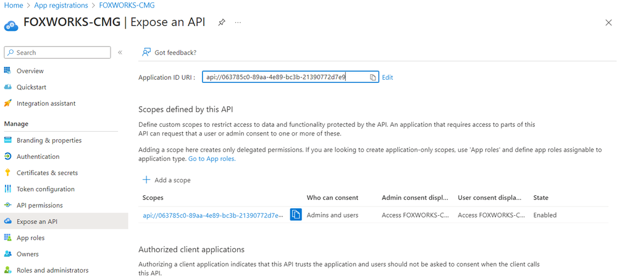Click the FOXWORKS-CMG app registration cloud icon
The image size is (617, 277).
click(x=10, y=25)
